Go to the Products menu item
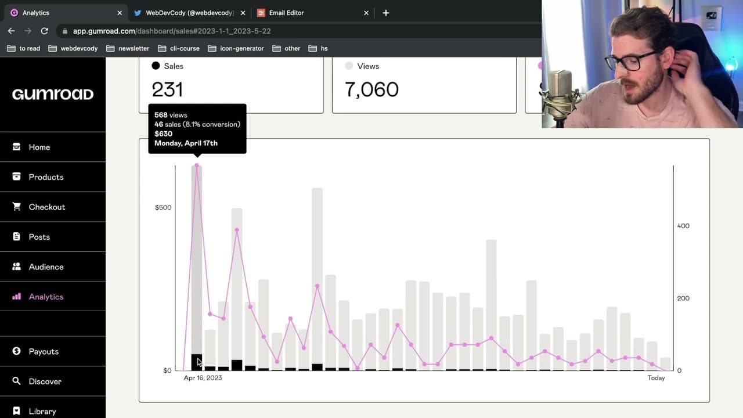The image size is (743, 418). click(x=53, y=176)
